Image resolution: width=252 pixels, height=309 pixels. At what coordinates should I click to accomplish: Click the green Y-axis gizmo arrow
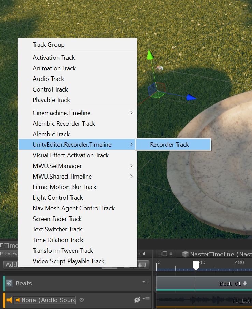(149, 55)
